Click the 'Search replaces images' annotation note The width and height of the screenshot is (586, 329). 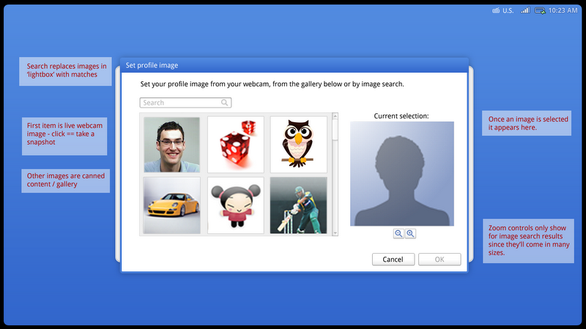pos(65,71)
